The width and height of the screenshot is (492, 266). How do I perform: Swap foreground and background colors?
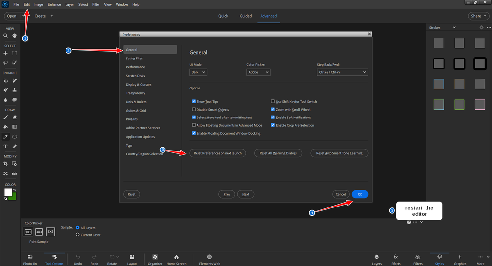pyautogui.click(x=14, y=190)
